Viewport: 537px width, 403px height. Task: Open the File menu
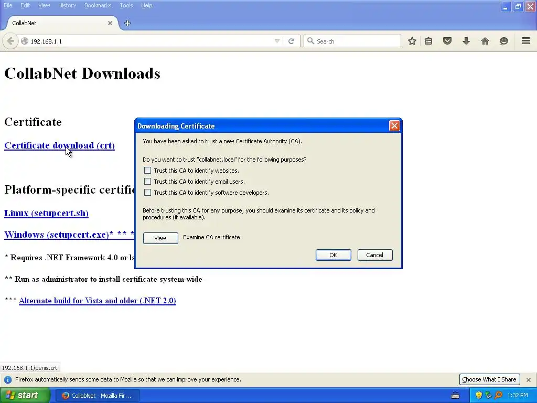coord(8,5)
